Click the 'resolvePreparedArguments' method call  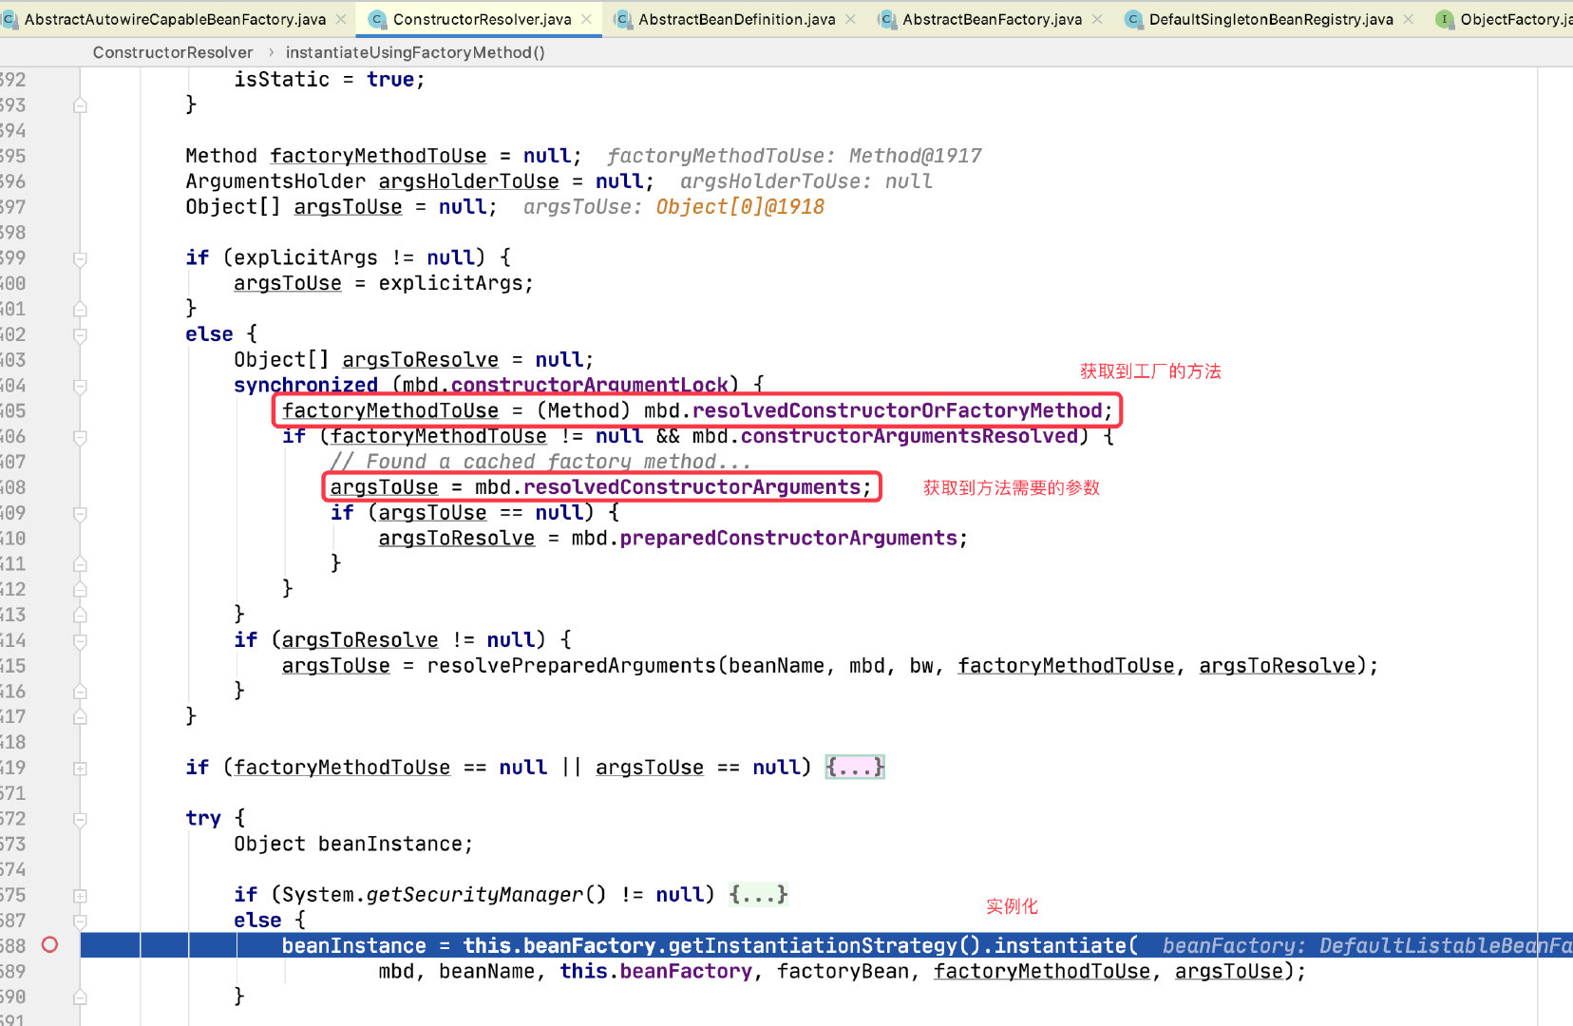point(571,666)
